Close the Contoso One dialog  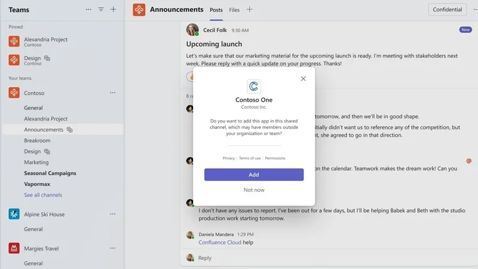304,79
